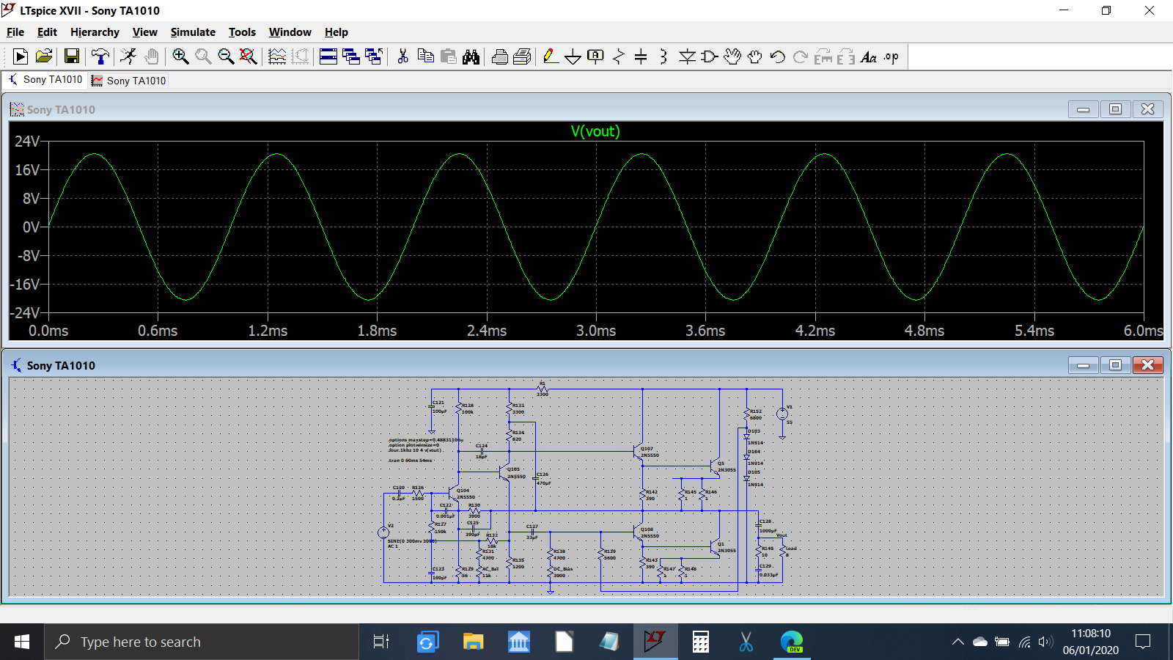This screenshot has width=1173, height=660.
Task: Open the notification center icon
Action: tap(1142, 642)
